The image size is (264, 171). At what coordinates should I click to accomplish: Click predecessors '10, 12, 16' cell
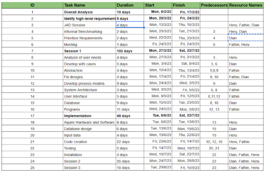click(x=214, y=142)
